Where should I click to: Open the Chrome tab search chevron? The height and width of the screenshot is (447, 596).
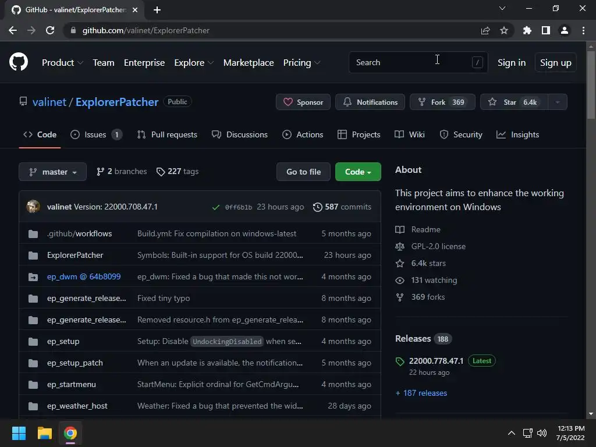coord(502,8)
